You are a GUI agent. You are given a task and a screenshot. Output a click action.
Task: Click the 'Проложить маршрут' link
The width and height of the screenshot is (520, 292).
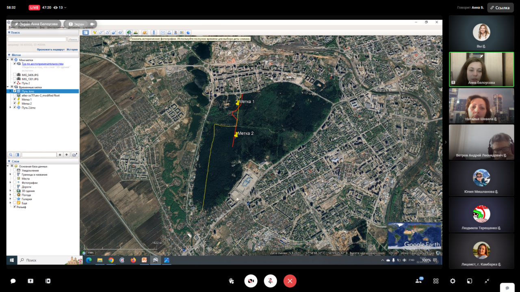coord(51,49)
